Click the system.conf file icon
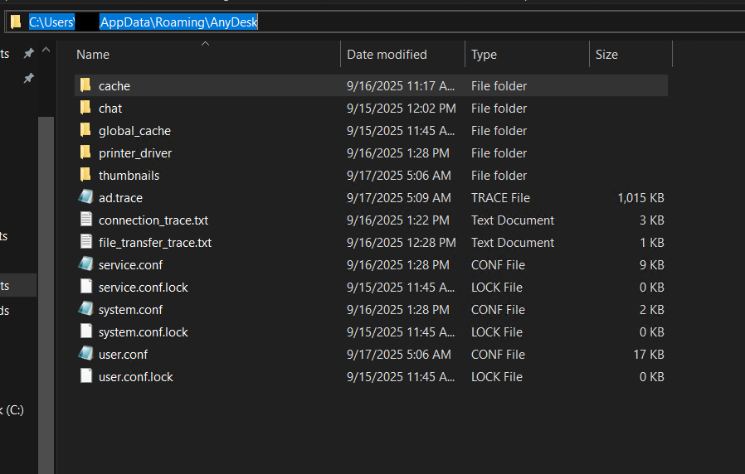 [85, 308]
